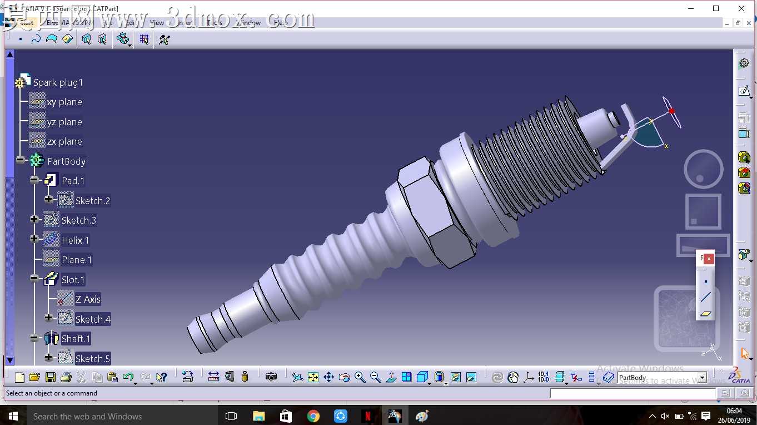Open the PartBody dropdown in bottom toolbar

click(702, 378)
